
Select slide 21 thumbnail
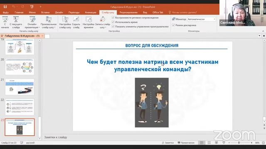coord(20,87)
